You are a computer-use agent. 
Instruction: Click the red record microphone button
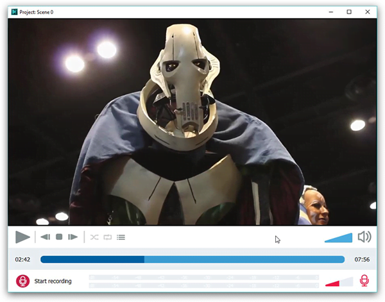23,281
